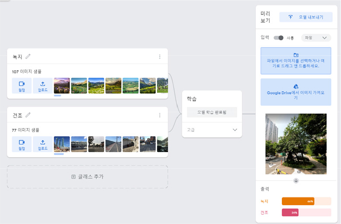Click the 77 이미지 샘플 label
Image resolution: width=341 pixels, height=224 pixels.
25,130
